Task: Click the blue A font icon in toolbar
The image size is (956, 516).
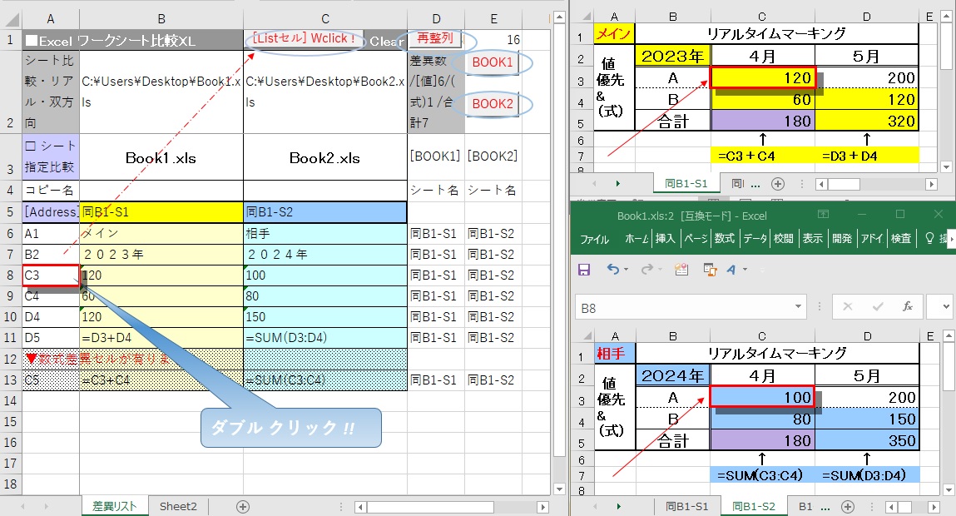Action: [x=732, y=269]
